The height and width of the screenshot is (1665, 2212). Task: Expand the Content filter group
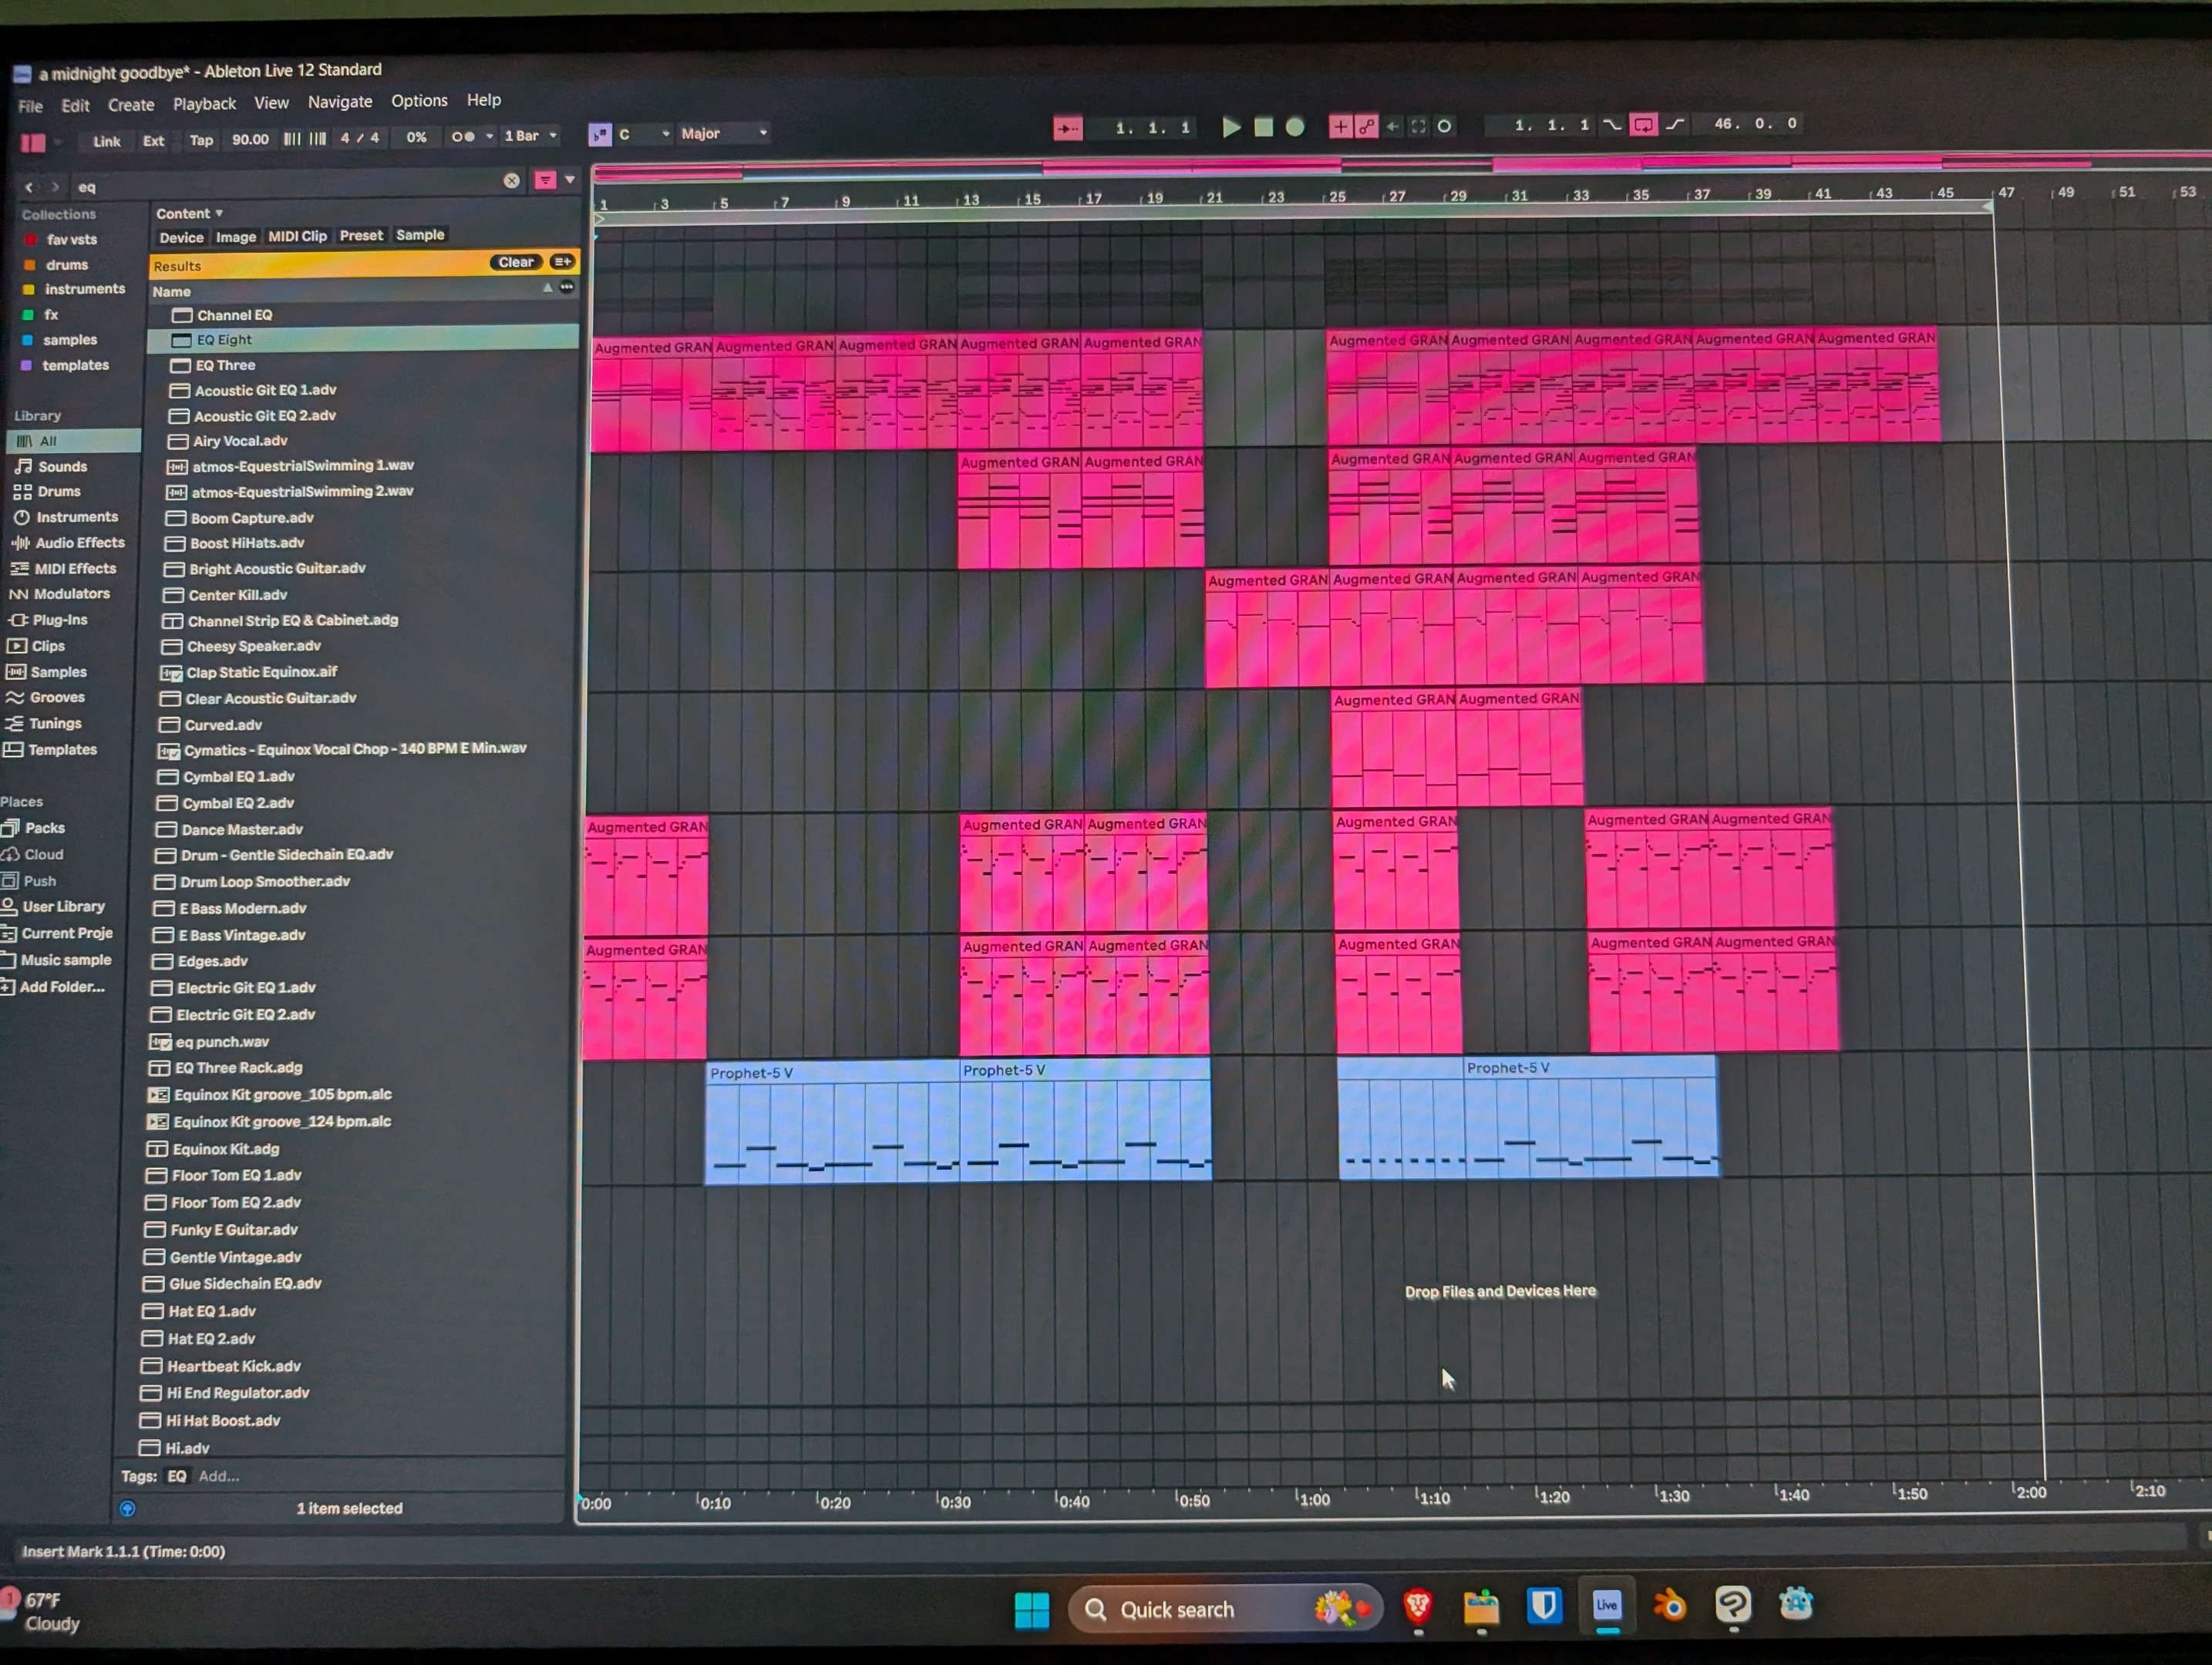pos(189,213)
